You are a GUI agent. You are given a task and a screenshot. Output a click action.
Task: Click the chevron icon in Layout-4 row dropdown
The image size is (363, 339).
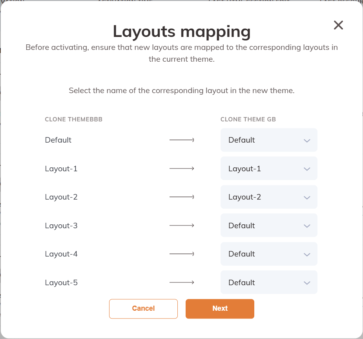coord(307,255)
